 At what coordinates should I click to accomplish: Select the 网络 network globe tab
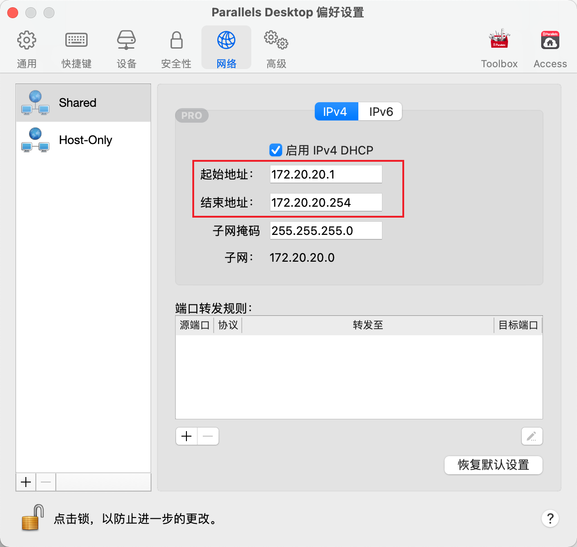[226, 48]
